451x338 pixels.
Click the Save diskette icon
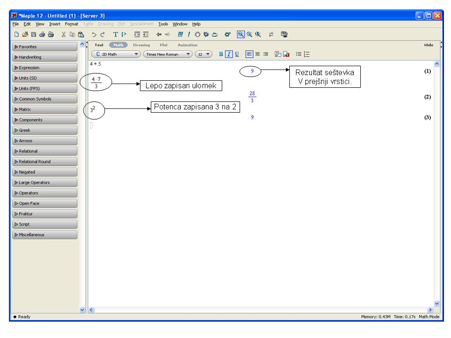(33, 34)
